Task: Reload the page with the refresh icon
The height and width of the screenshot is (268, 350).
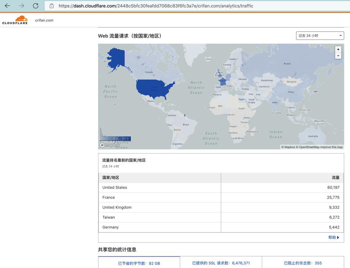Action: (36, 6)
